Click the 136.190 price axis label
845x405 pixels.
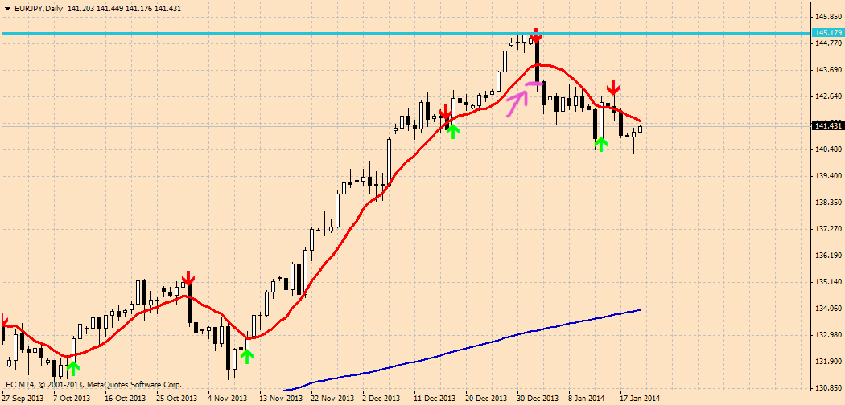[x=828, y=256]
